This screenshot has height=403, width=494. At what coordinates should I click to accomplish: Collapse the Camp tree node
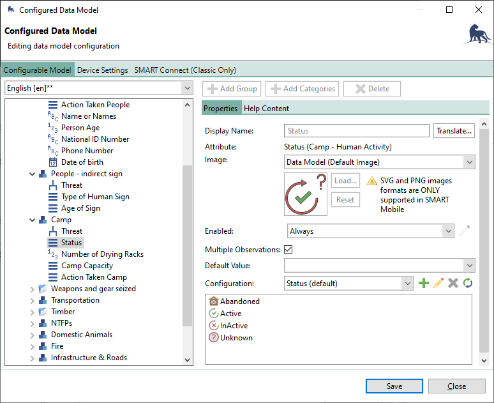tap(33, 220)
